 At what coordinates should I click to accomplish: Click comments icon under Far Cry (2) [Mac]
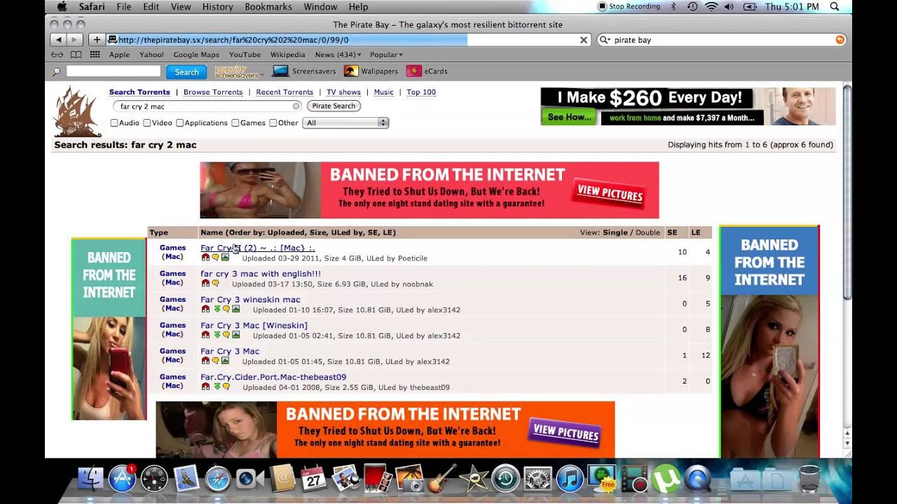click(x=215, y=258)
